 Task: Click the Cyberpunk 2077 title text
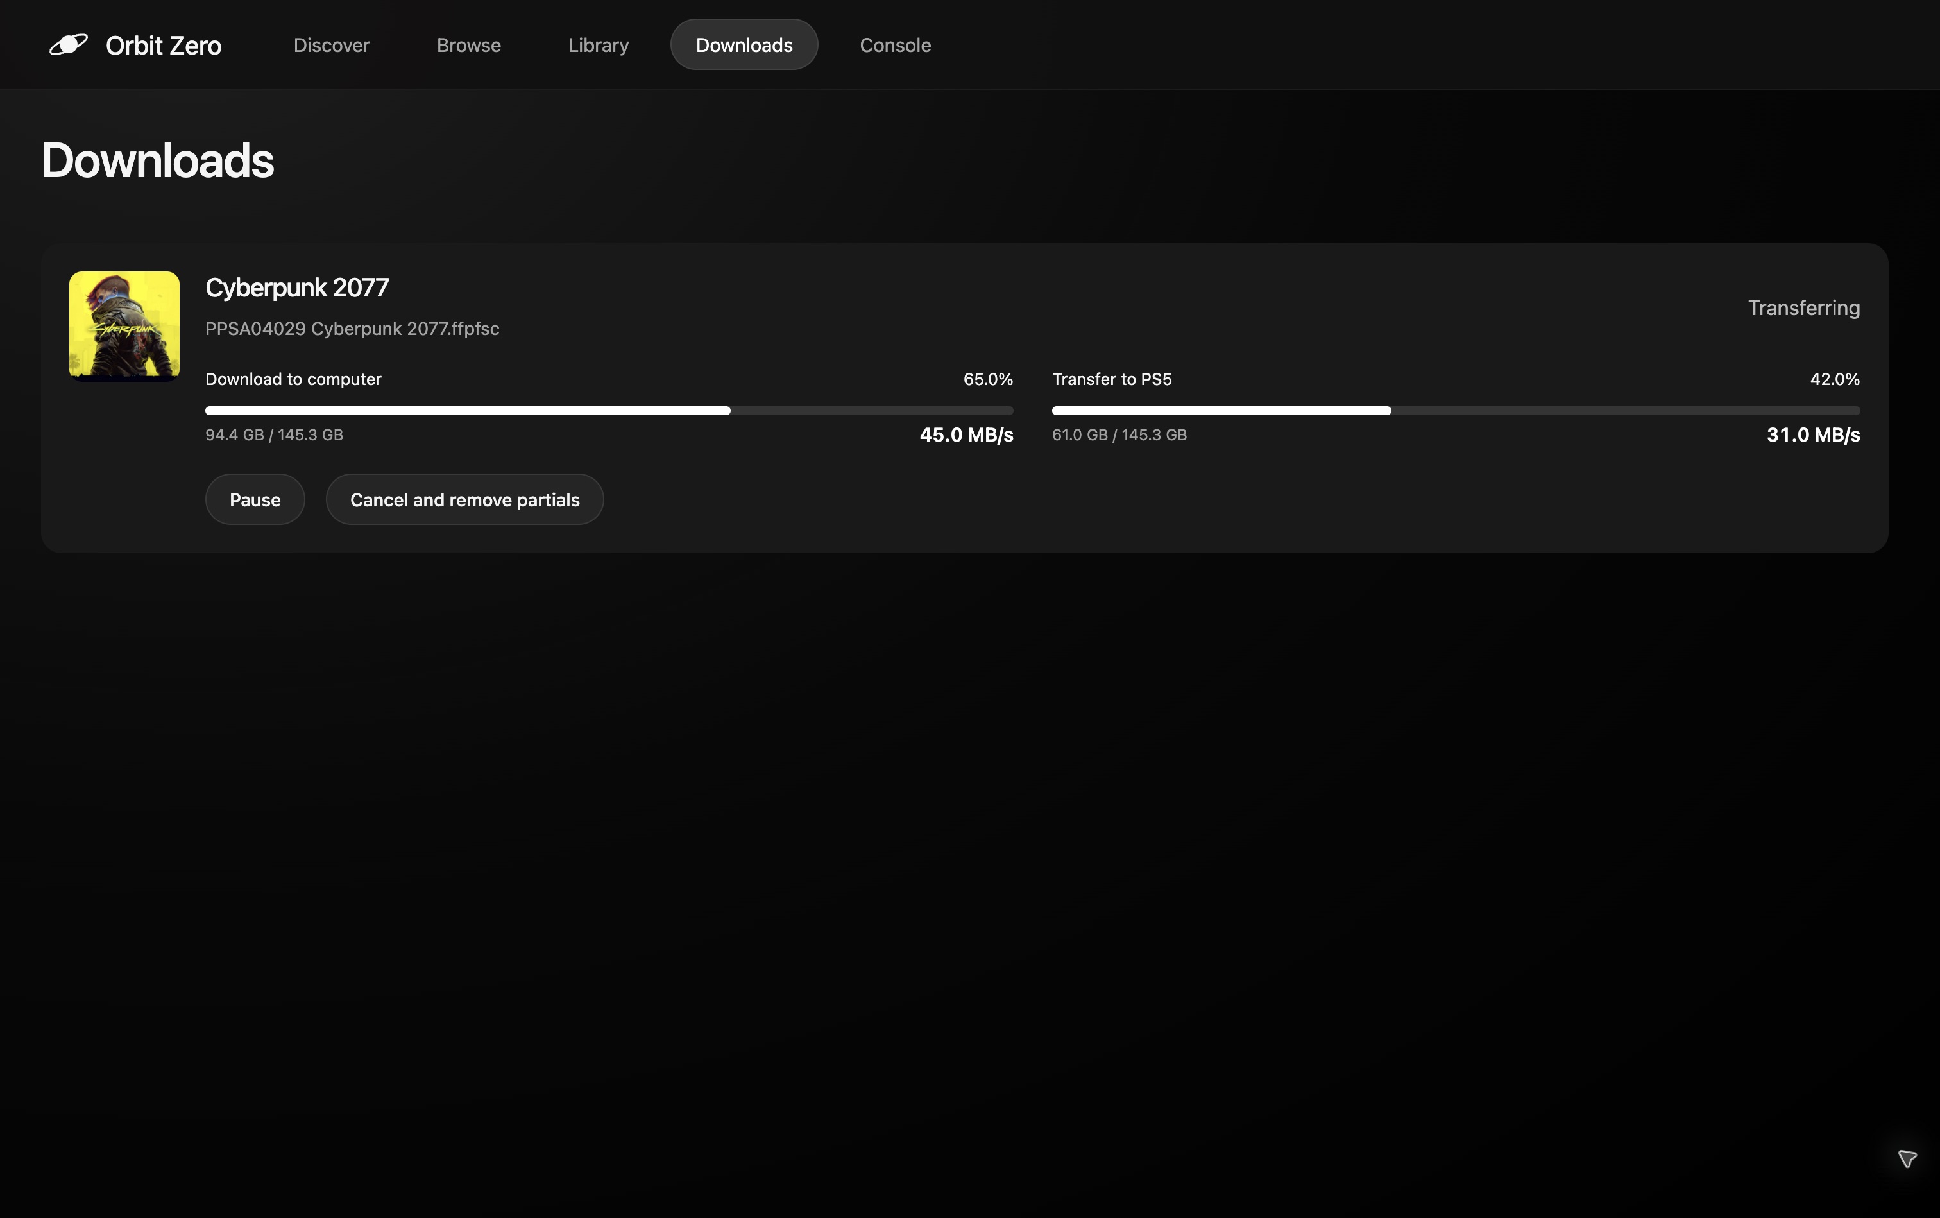pos(297,287)
